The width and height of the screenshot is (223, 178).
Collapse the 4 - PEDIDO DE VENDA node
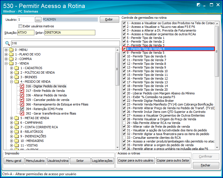coord(11,82)
